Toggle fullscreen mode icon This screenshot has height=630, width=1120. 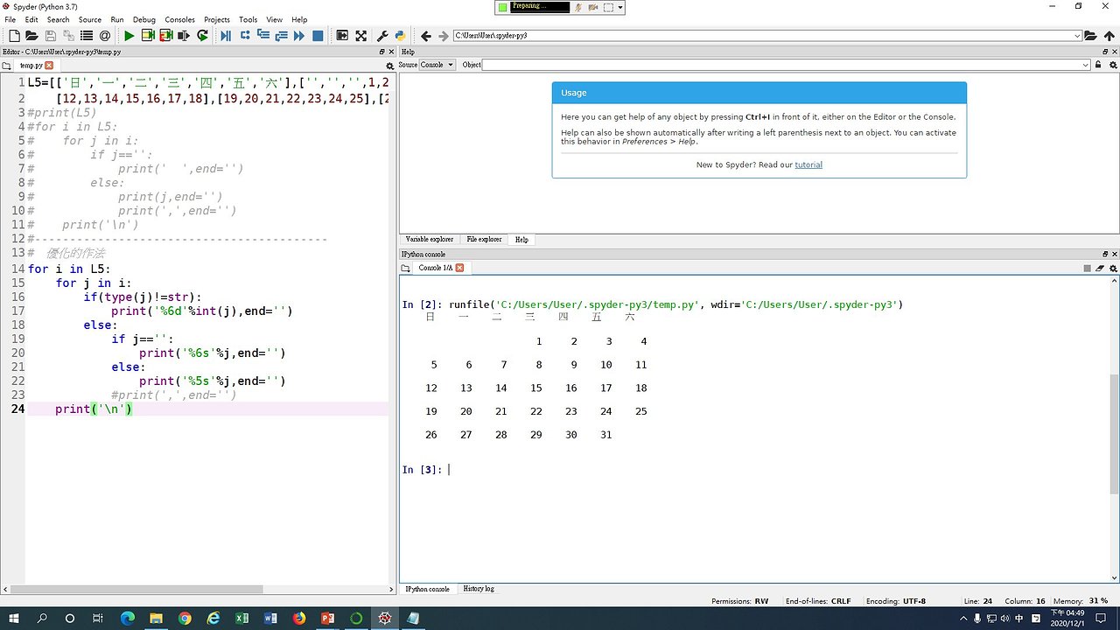tap(360, 36)
